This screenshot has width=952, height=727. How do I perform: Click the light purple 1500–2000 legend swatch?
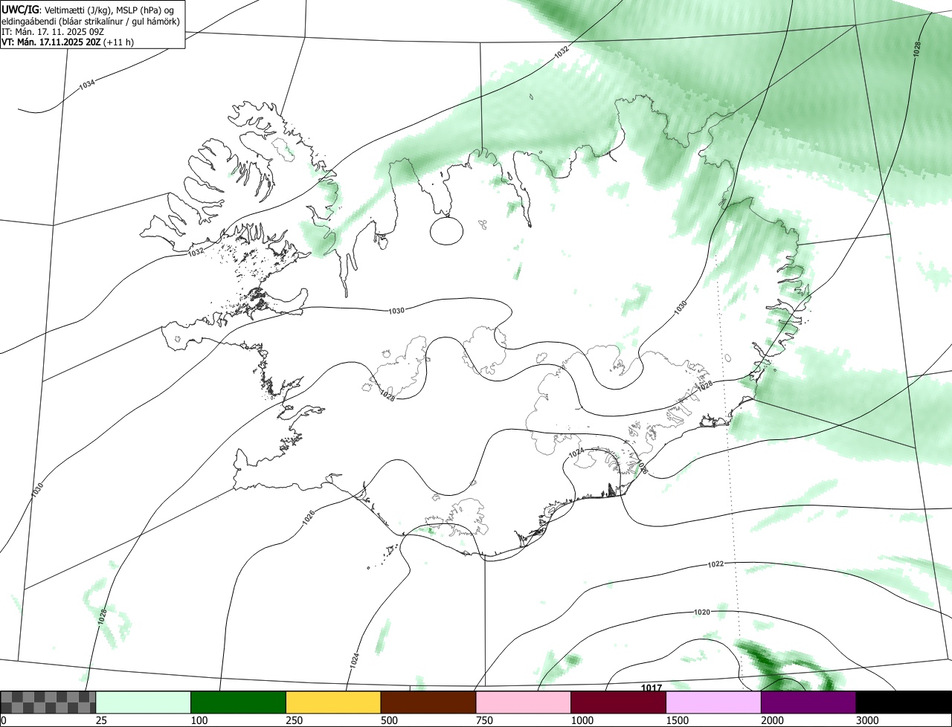(x=713, y=702)
